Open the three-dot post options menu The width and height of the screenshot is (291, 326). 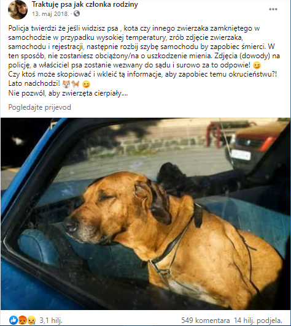273,9
